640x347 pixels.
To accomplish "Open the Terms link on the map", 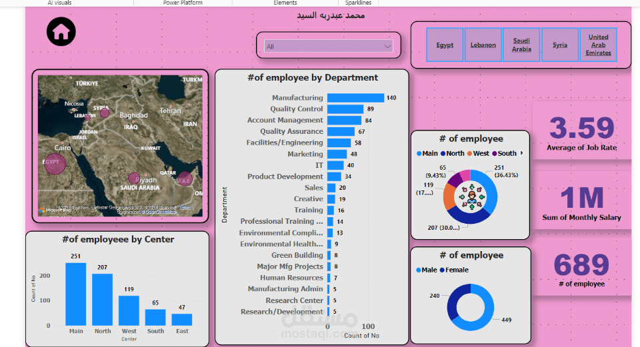I will (185, 207).
